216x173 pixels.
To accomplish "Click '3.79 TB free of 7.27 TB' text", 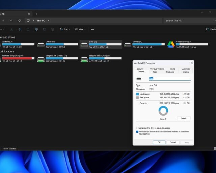I will 99,61.
